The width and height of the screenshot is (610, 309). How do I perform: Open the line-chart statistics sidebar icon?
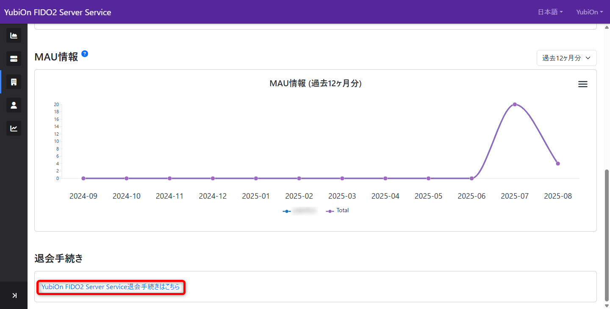pos(14,129)
